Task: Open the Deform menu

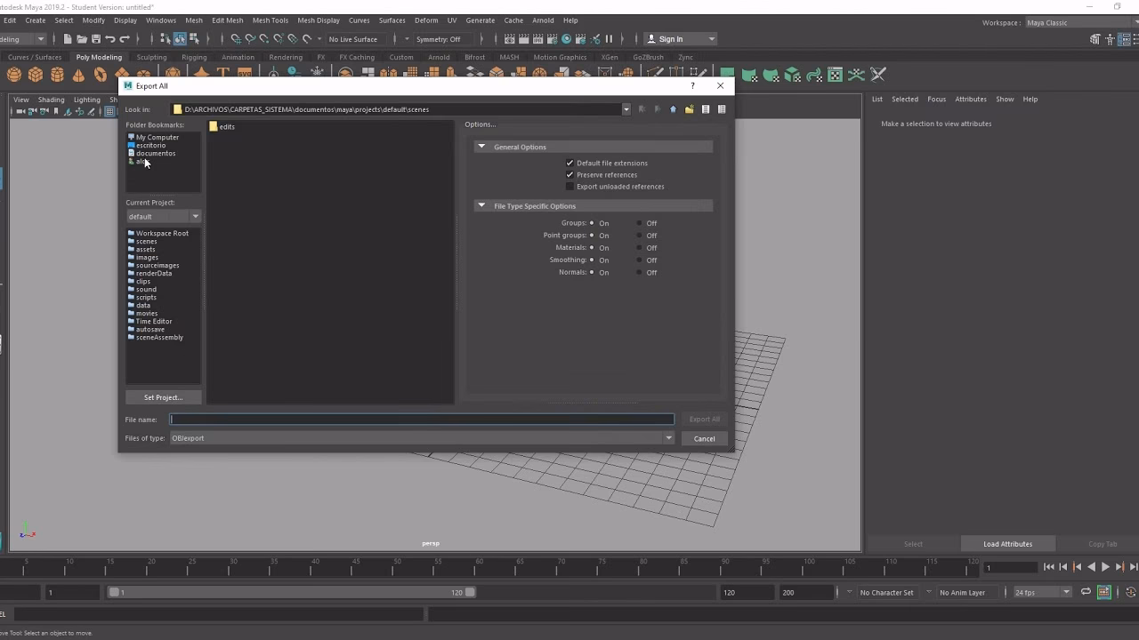Action: pos(426,20)
